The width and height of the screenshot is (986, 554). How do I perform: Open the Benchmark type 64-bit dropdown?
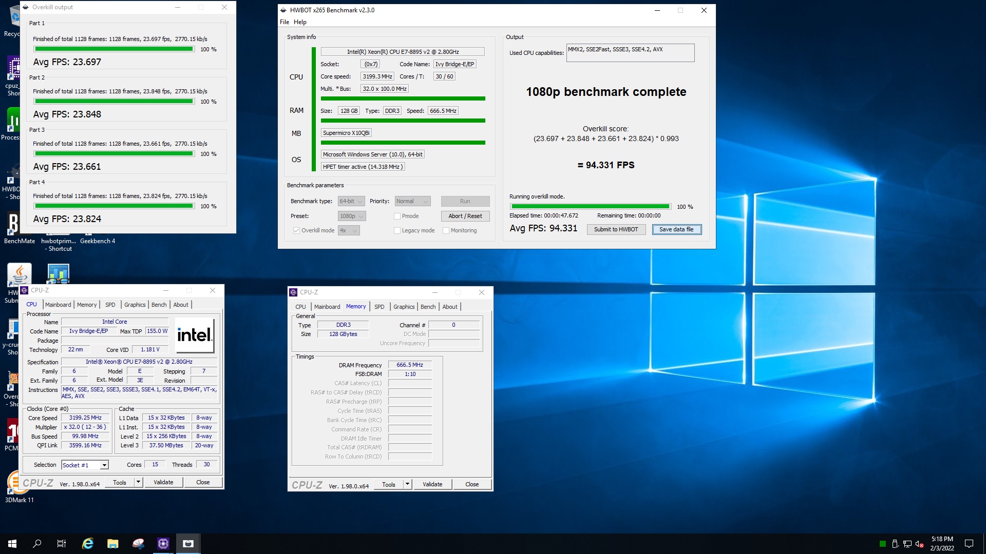(351, 202)
